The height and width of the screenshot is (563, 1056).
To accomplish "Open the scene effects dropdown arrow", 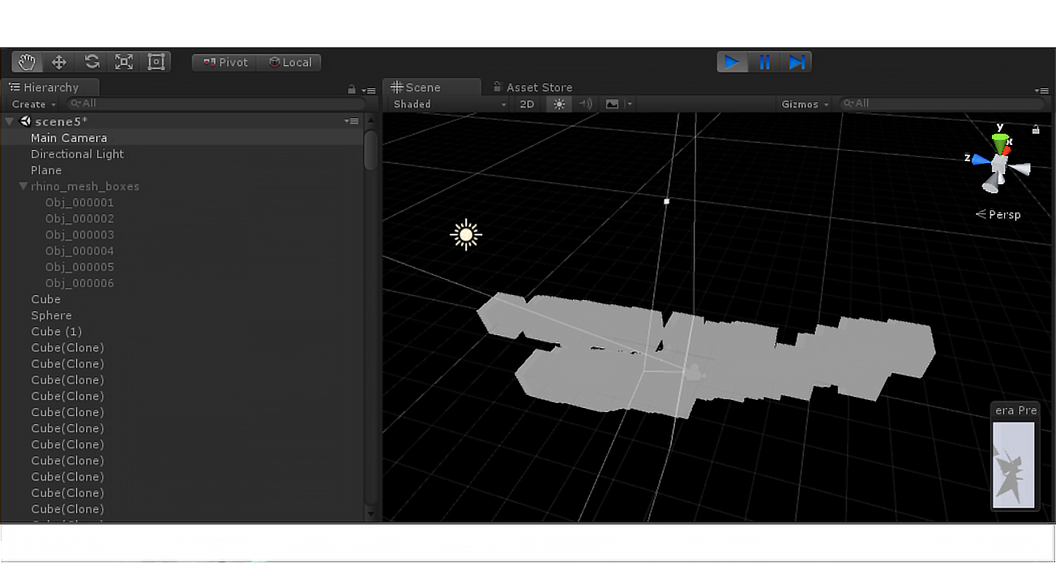I will (x=629, y=104).
